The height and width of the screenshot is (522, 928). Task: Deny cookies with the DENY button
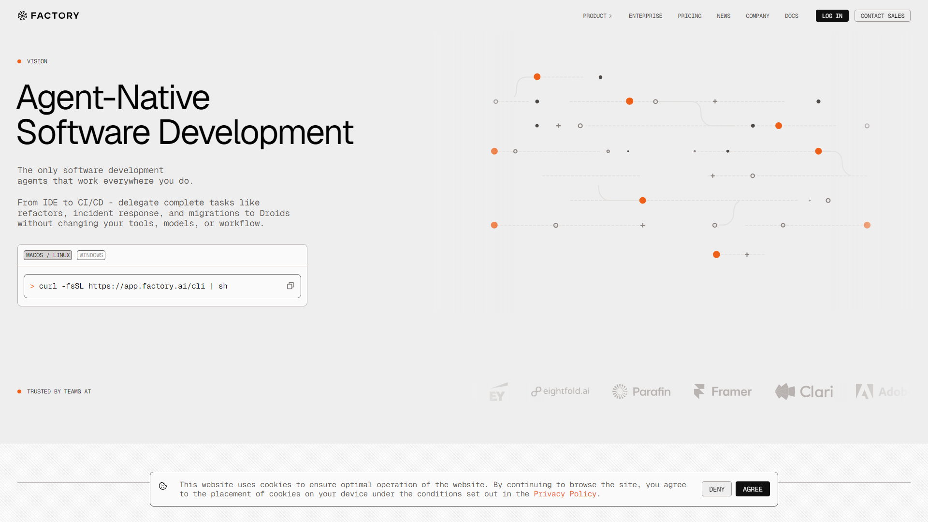(716, 489)
